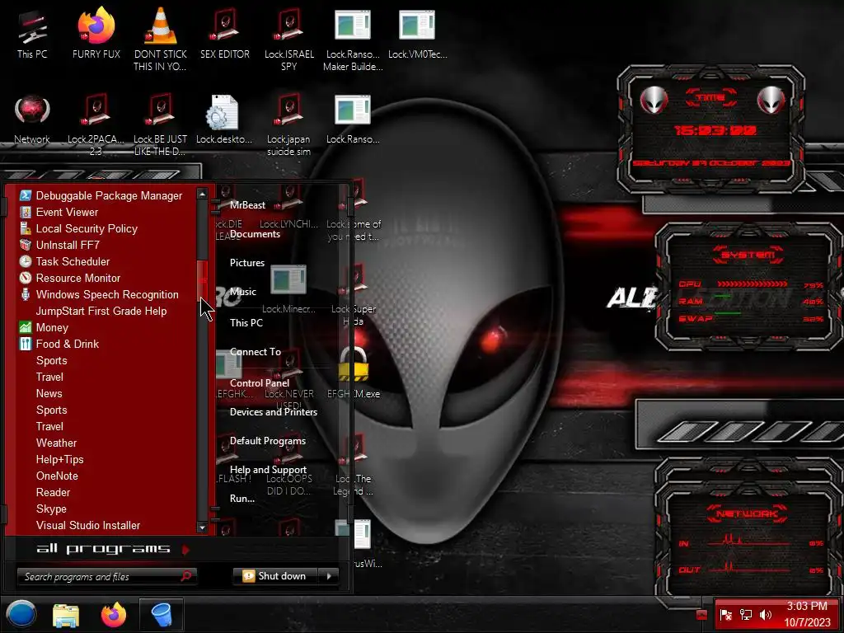Open Devices and Printers
844x633 pixels.
tap(274, 412)
